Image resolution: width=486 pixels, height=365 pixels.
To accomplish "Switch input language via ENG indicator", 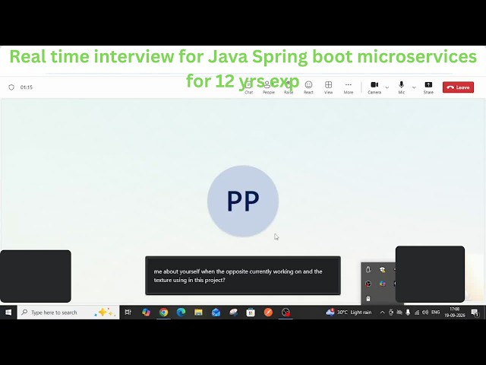I will coord(435,313).
